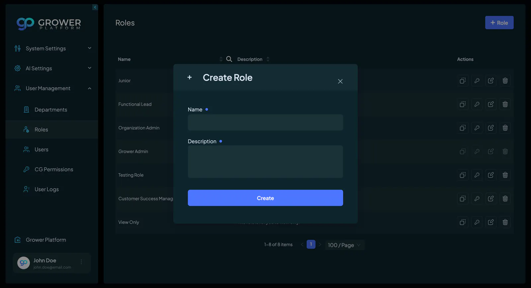
Task: Open permissions for the Junior role
Action: (x=477, y=81)
